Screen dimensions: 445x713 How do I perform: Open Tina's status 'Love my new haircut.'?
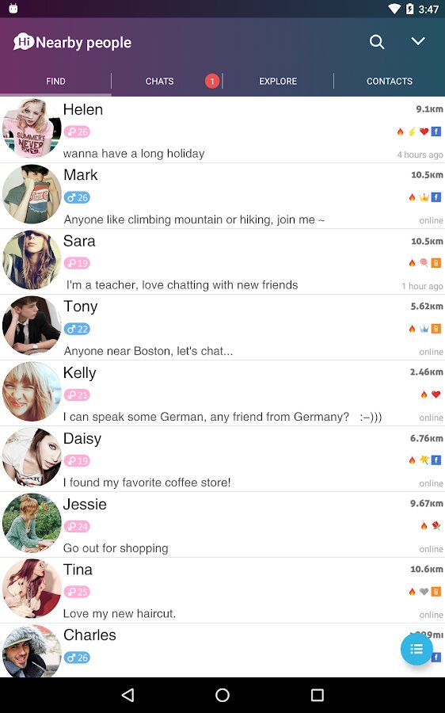[x=119, y=613]
